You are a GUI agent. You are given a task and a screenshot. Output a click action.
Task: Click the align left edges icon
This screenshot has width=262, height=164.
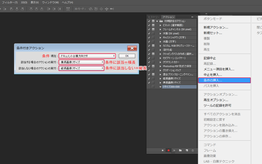(12, 9)
